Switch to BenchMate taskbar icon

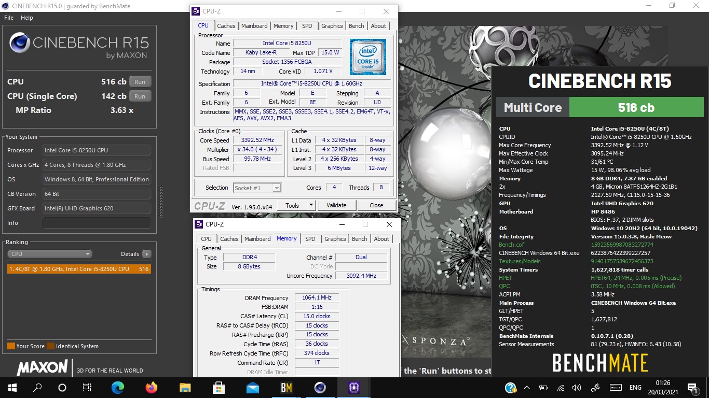(287, 387)
